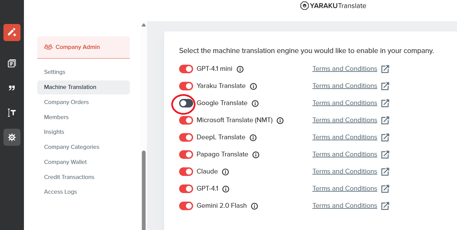Image resolution: width=457 pixels, height=230 pixels.
Task: Open external link icon for DeepL terms
Action: [x=385, y=137]
